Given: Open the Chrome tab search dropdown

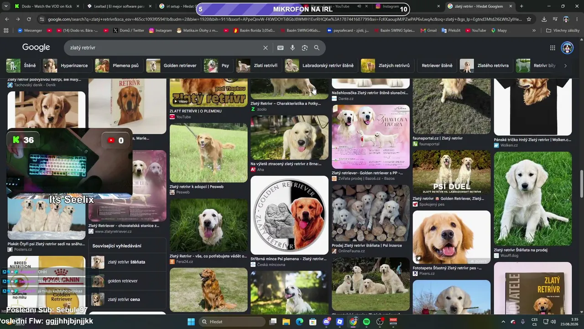Looking at the screenshot, I should pyautogui.click(x=6, y=6).
